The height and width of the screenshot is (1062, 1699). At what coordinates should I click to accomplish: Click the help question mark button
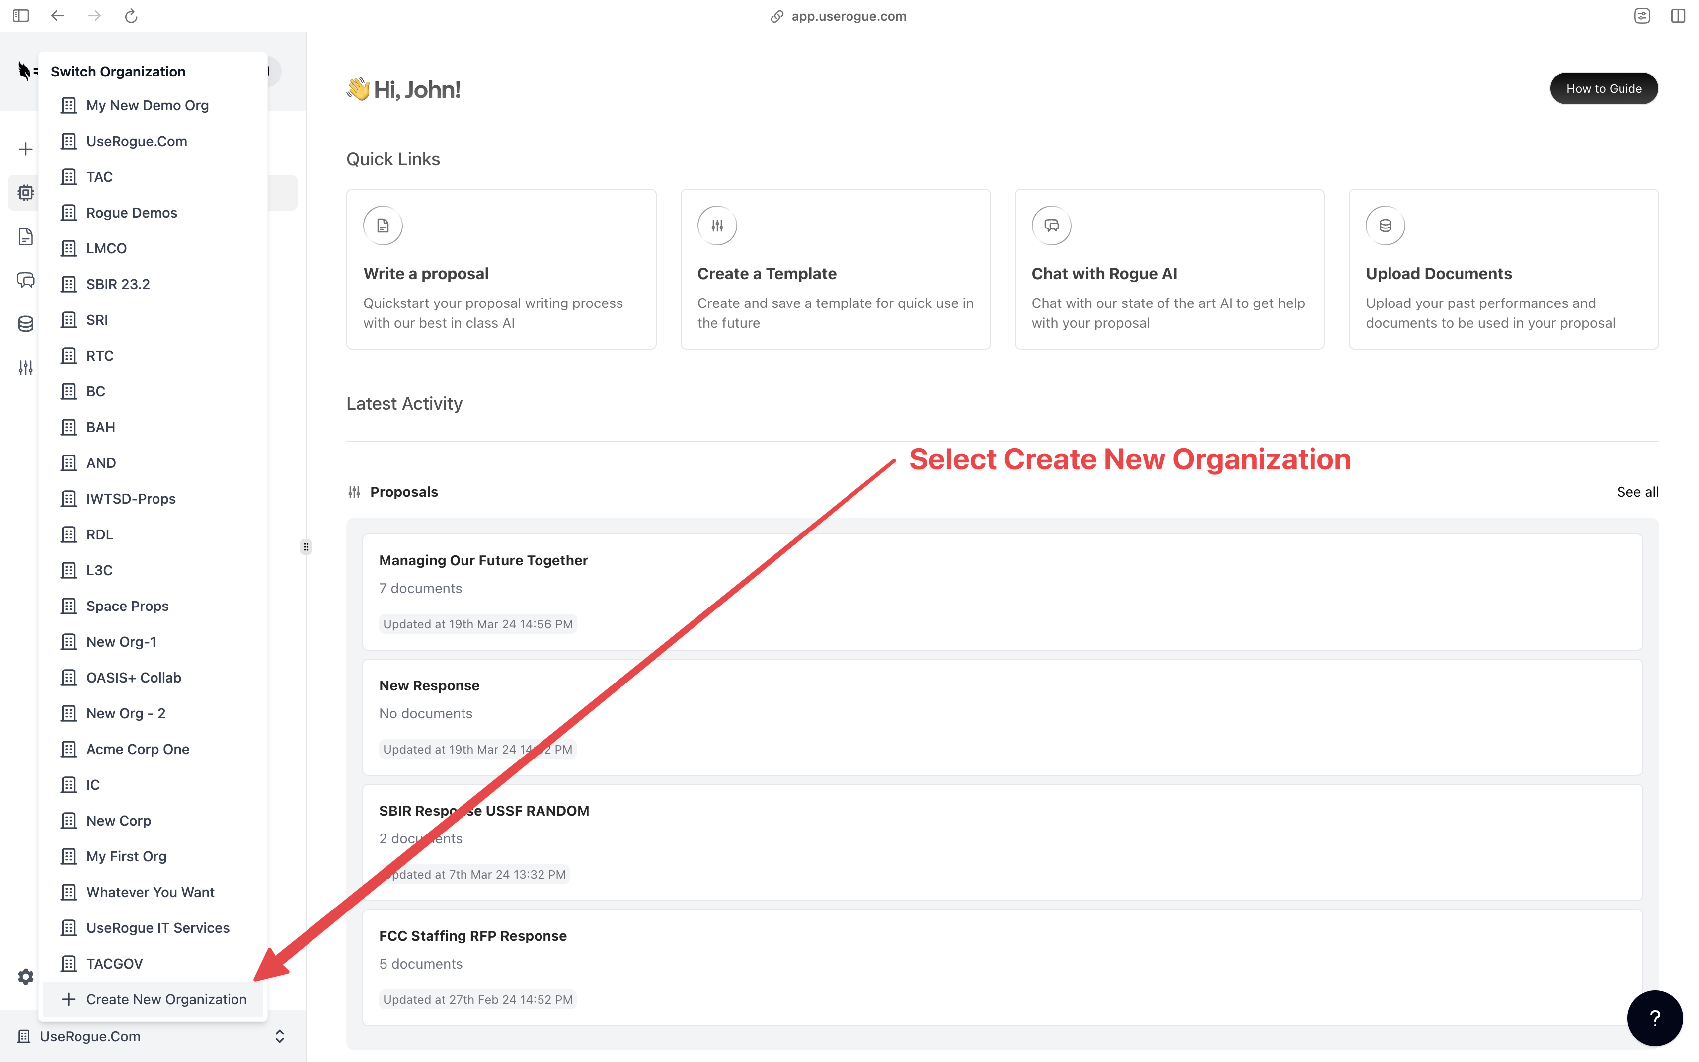tap(1654, 1018)
